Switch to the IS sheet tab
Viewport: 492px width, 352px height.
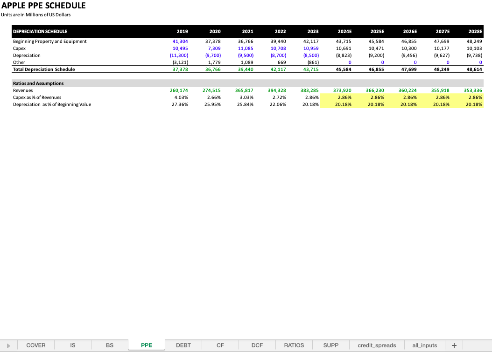(72, 345)
